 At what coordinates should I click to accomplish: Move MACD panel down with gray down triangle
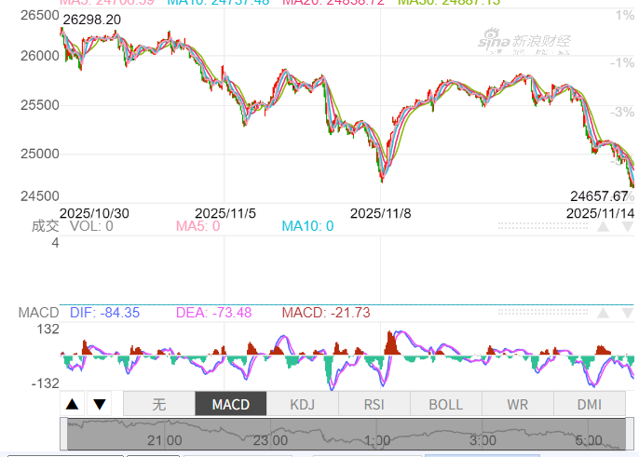628,313
